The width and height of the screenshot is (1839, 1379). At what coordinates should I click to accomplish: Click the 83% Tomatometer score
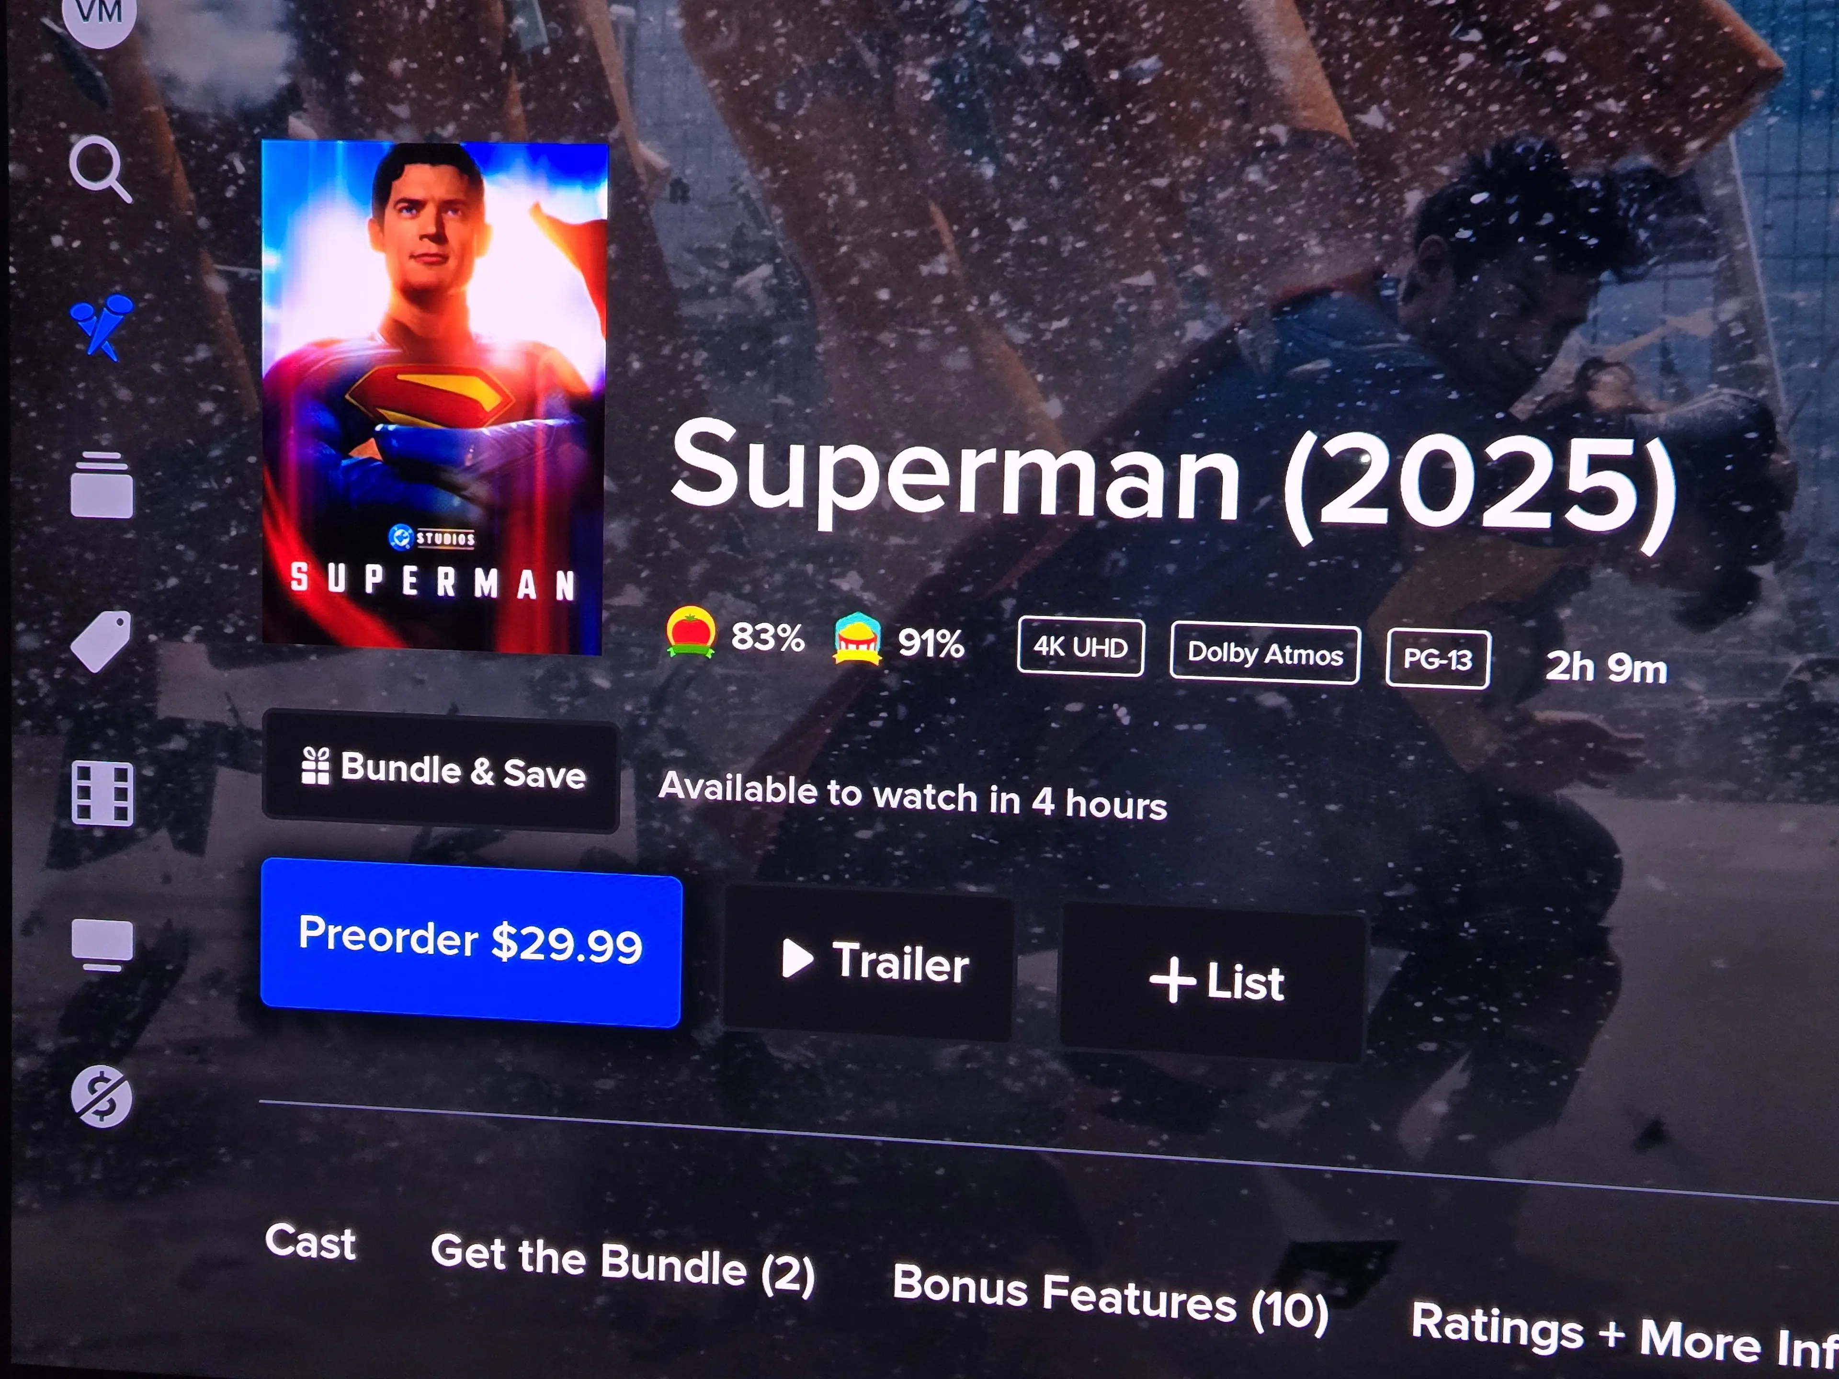click(735, 635)
